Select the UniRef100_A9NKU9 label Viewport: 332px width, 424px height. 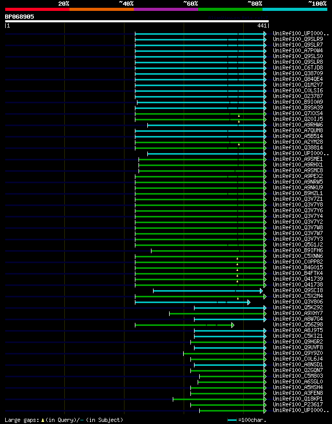click(298, 187)
